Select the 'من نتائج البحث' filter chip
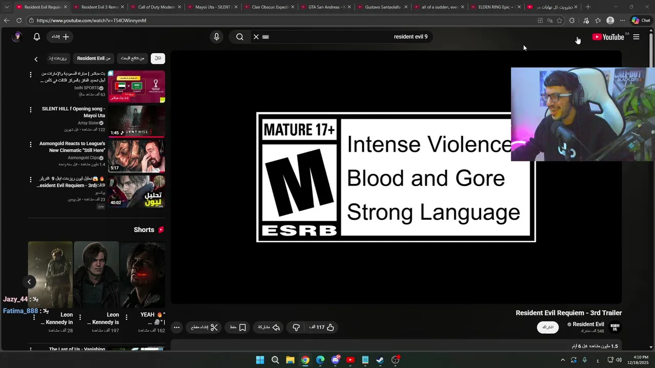The height and width of the screenshot is (368, 655). pos(133,58)
